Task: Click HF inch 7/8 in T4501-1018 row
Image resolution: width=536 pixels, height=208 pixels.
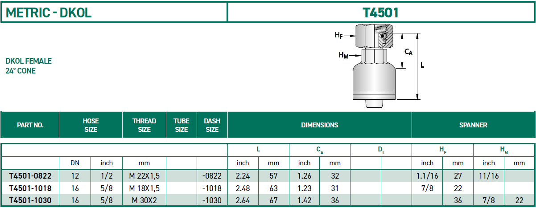Action: click(x=427, y=188)
